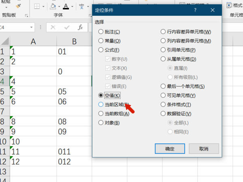Select row 13 header
243x182 pixels.
(x=4, y=171)
